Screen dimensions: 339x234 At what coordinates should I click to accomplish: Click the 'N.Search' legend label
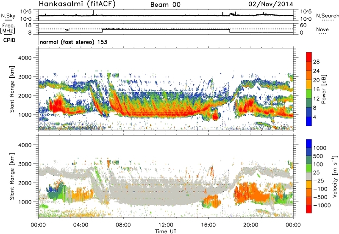click(327, 16)
